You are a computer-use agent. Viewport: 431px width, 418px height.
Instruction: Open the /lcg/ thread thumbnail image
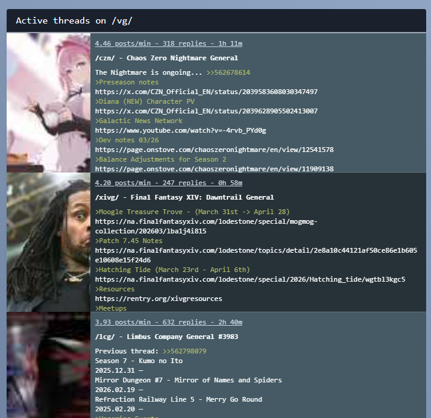[48, 365]
